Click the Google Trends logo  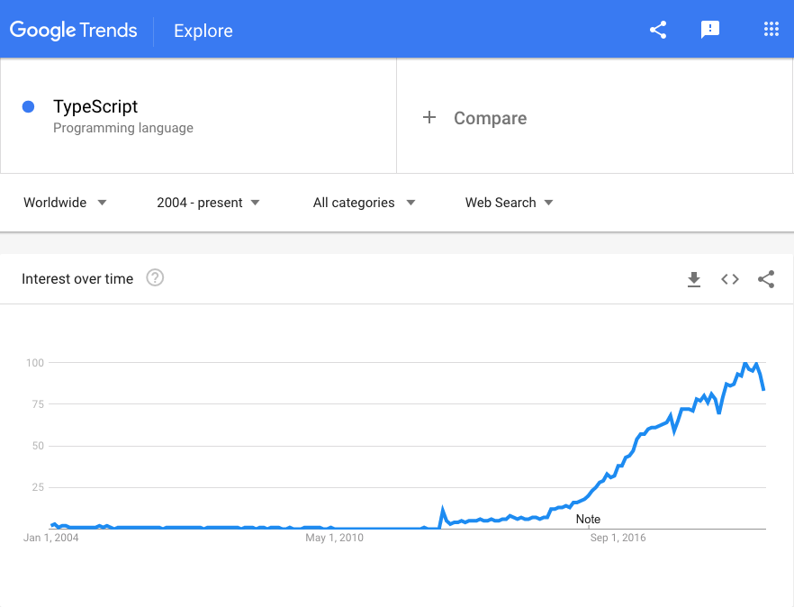tap(73, 30)
